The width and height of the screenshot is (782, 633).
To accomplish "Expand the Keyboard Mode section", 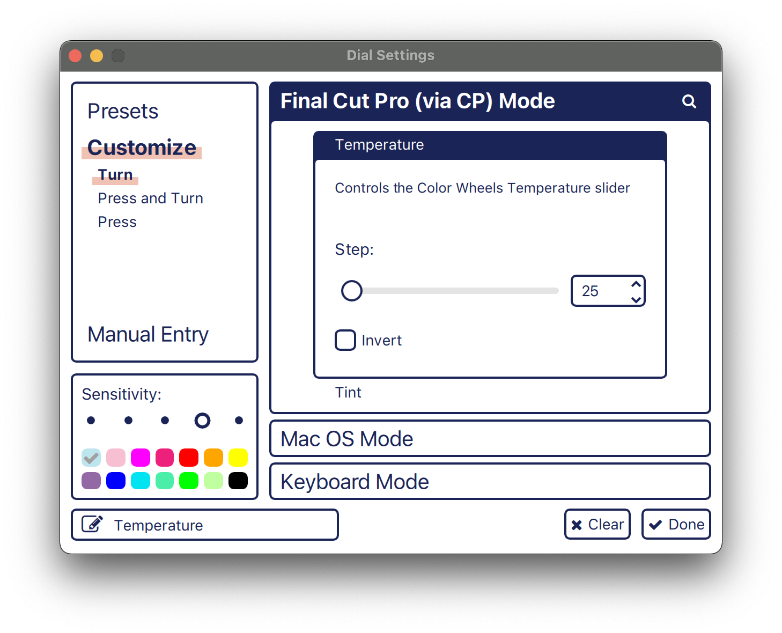I will tap(490, 482).
